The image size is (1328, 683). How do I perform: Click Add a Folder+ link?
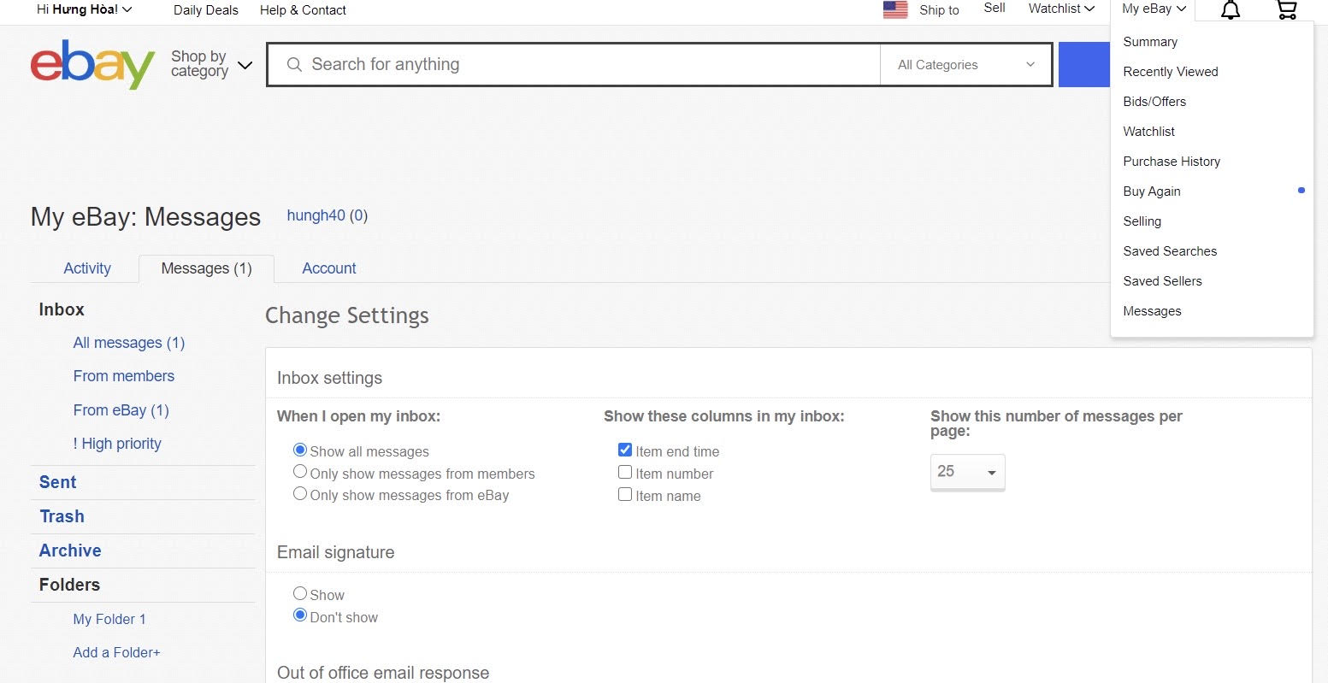[116, 652]
